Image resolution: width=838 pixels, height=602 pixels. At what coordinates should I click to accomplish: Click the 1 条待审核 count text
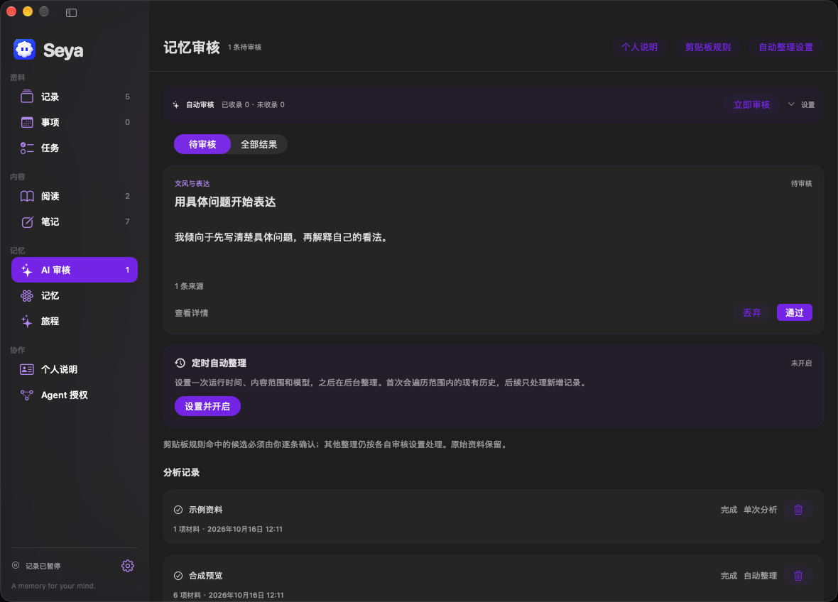[245, 47]
